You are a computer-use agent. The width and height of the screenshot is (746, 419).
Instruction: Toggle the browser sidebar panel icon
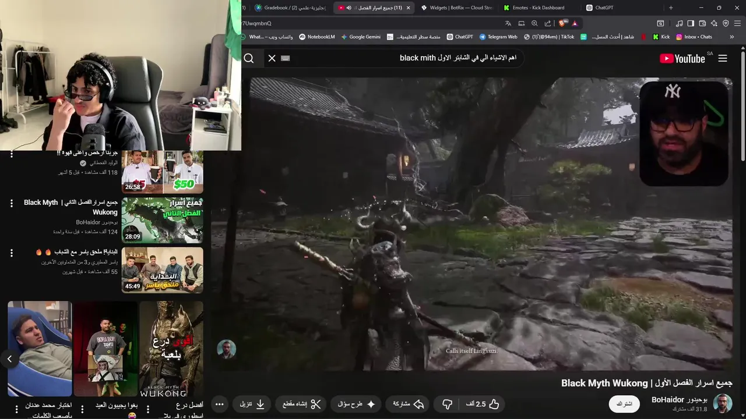pyautogui.click(x=691, y=23)
